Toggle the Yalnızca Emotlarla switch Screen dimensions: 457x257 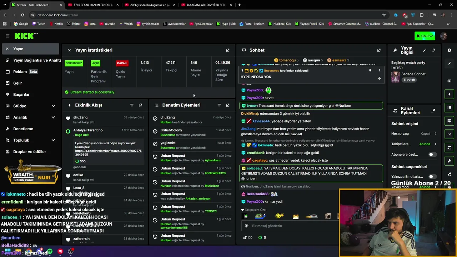pos(432,177)
